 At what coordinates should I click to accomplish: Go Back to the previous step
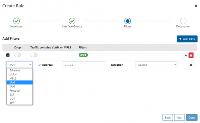pos(167,117)
